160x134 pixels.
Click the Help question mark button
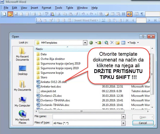pyautogui.click(x=143, y=36)
